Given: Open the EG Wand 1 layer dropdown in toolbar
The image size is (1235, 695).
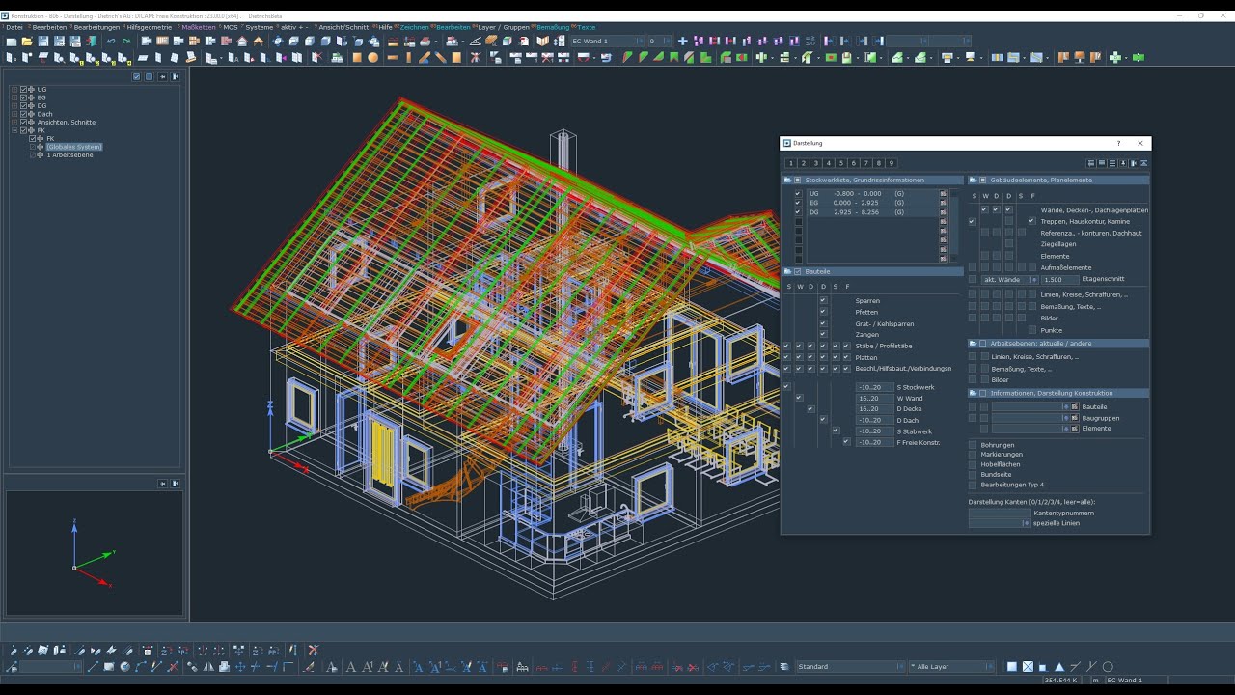Looking at the screenshot, I should [x=605, y=42].
